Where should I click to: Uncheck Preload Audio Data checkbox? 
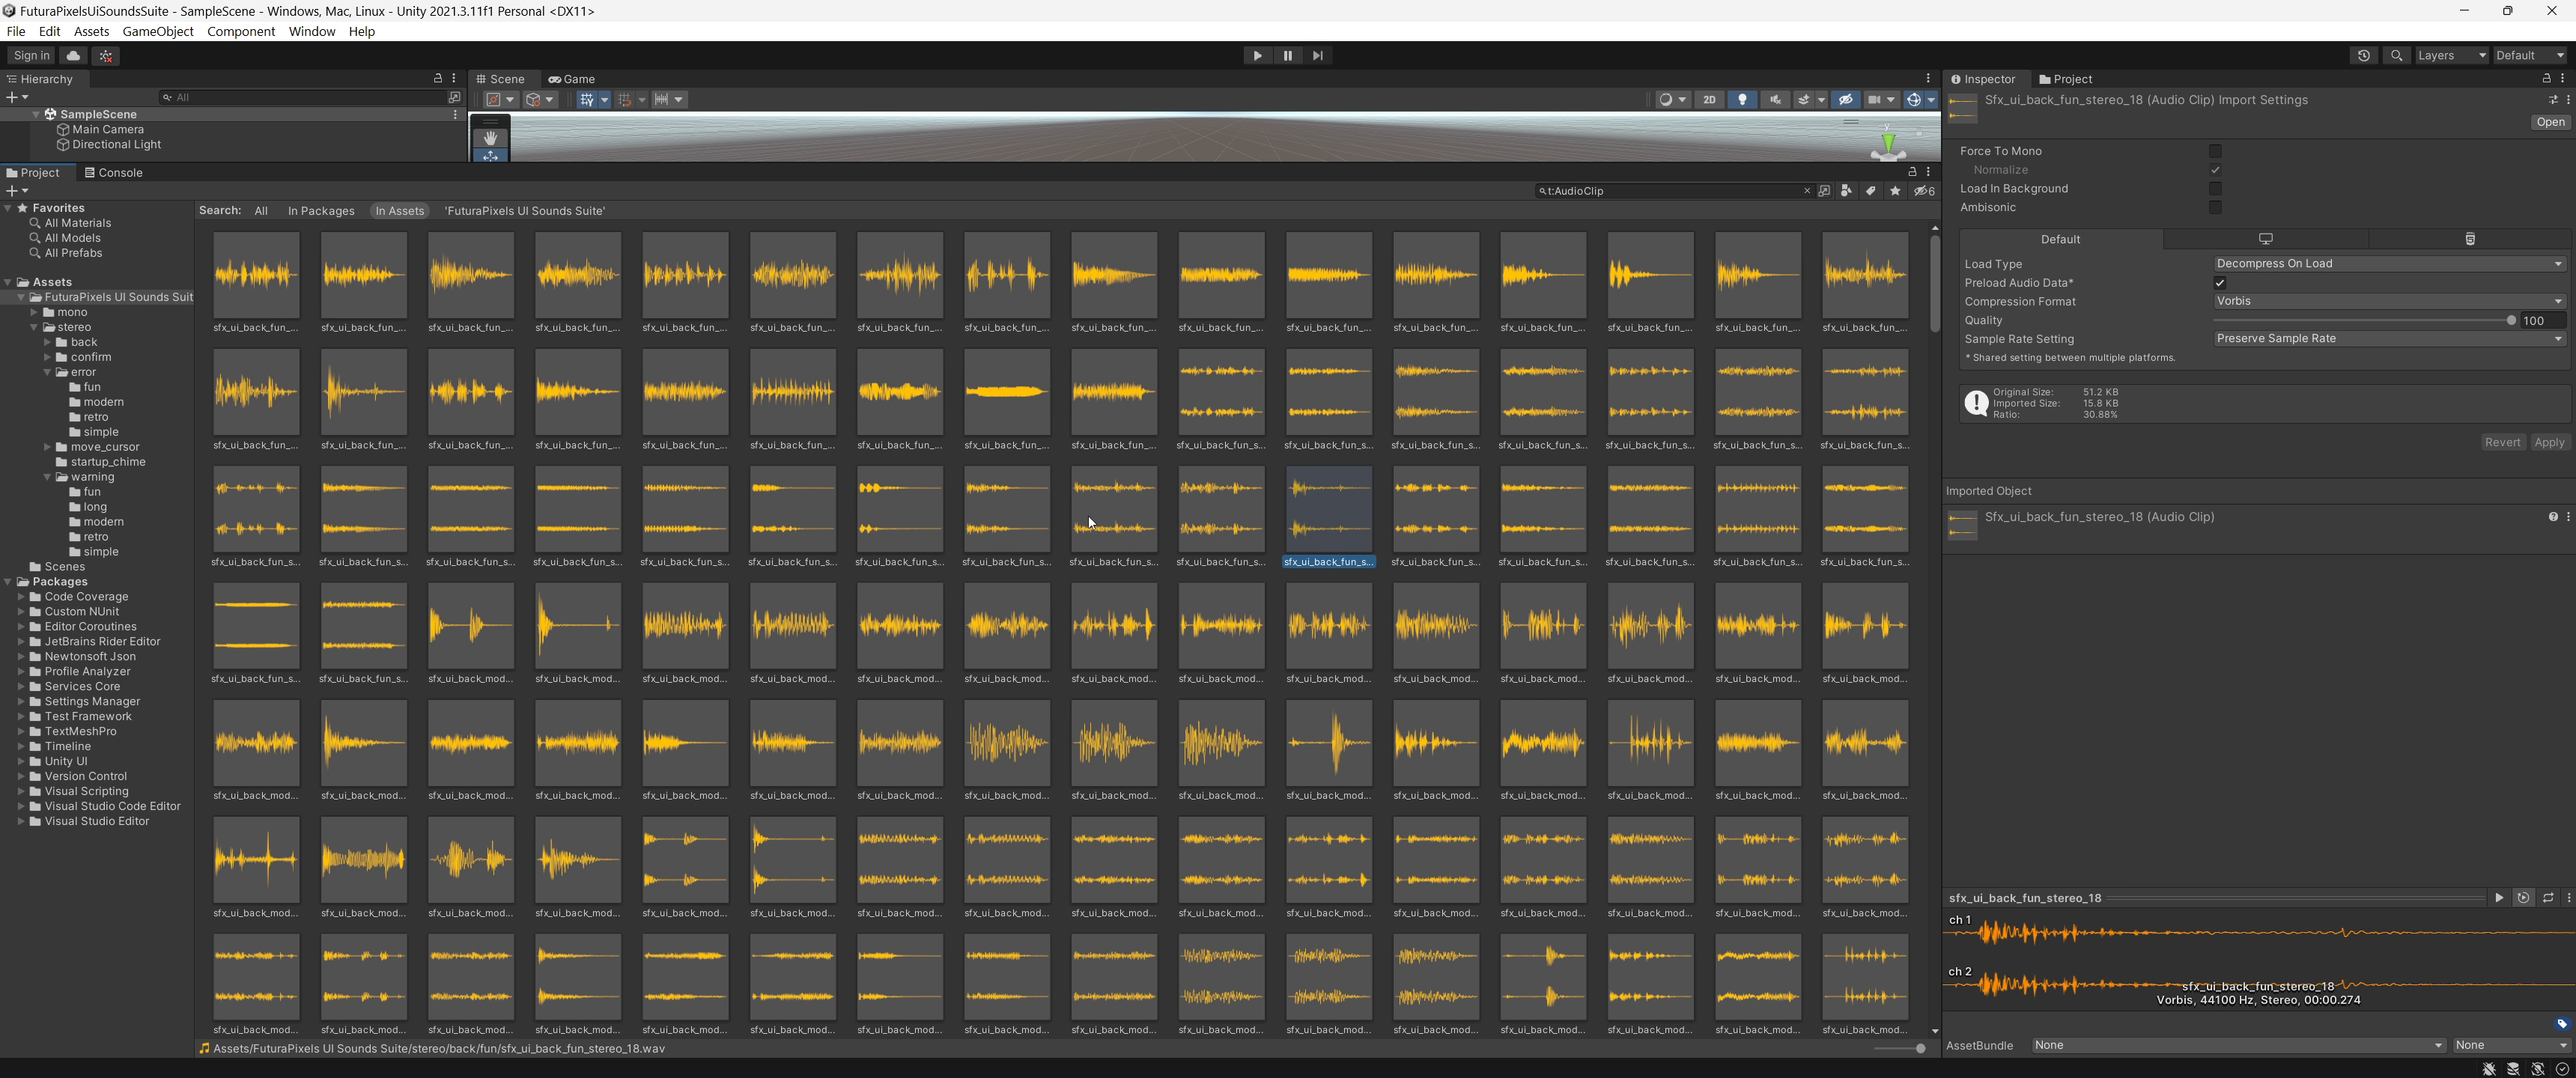pyautogui.click(x=2220, y=283)
